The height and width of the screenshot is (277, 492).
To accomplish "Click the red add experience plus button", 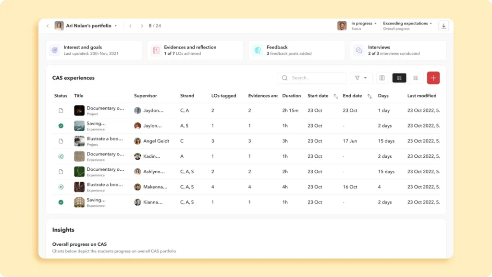I will pos(433,78).
